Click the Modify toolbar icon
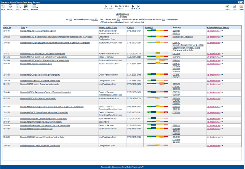The image size is (245, 169). point(10,7)
